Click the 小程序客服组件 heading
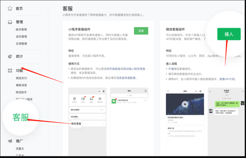The height and width of the screenshot is (158, 246). [79, 29]
